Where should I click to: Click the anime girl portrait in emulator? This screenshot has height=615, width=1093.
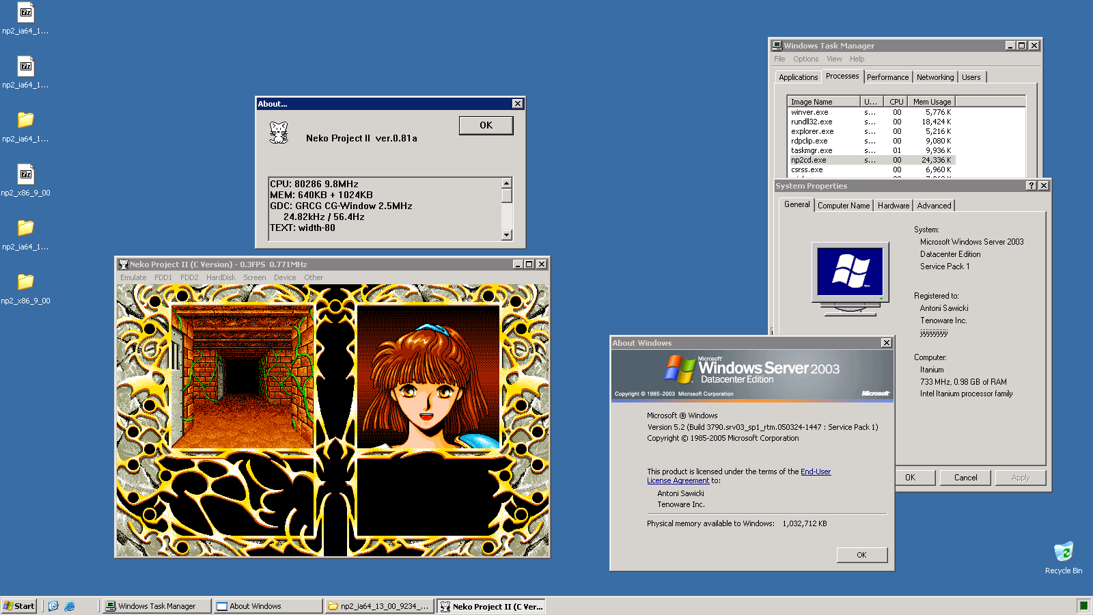[428, 377]
